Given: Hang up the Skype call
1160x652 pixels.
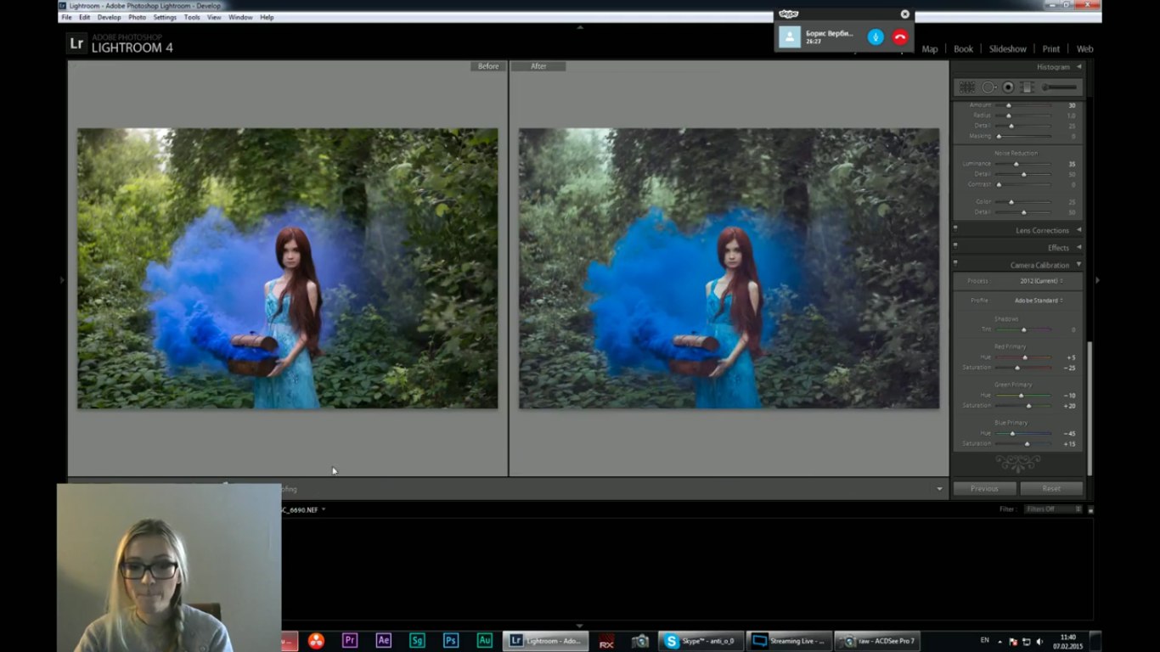Looking at the screenshot, I should point(900,37).
